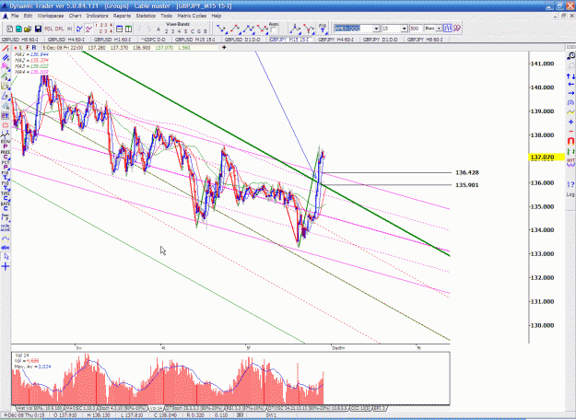This screenshot has height=420, width=576.
Task: Select the blue crosshair tool at sidebar bottom
Action: (x=6, y=266)
